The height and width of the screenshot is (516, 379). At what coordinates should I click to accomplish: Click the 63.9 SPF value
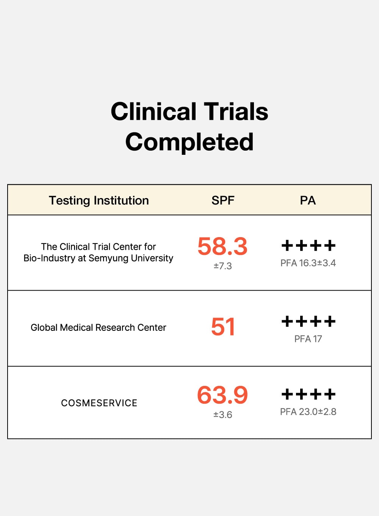tap(222, 395)
